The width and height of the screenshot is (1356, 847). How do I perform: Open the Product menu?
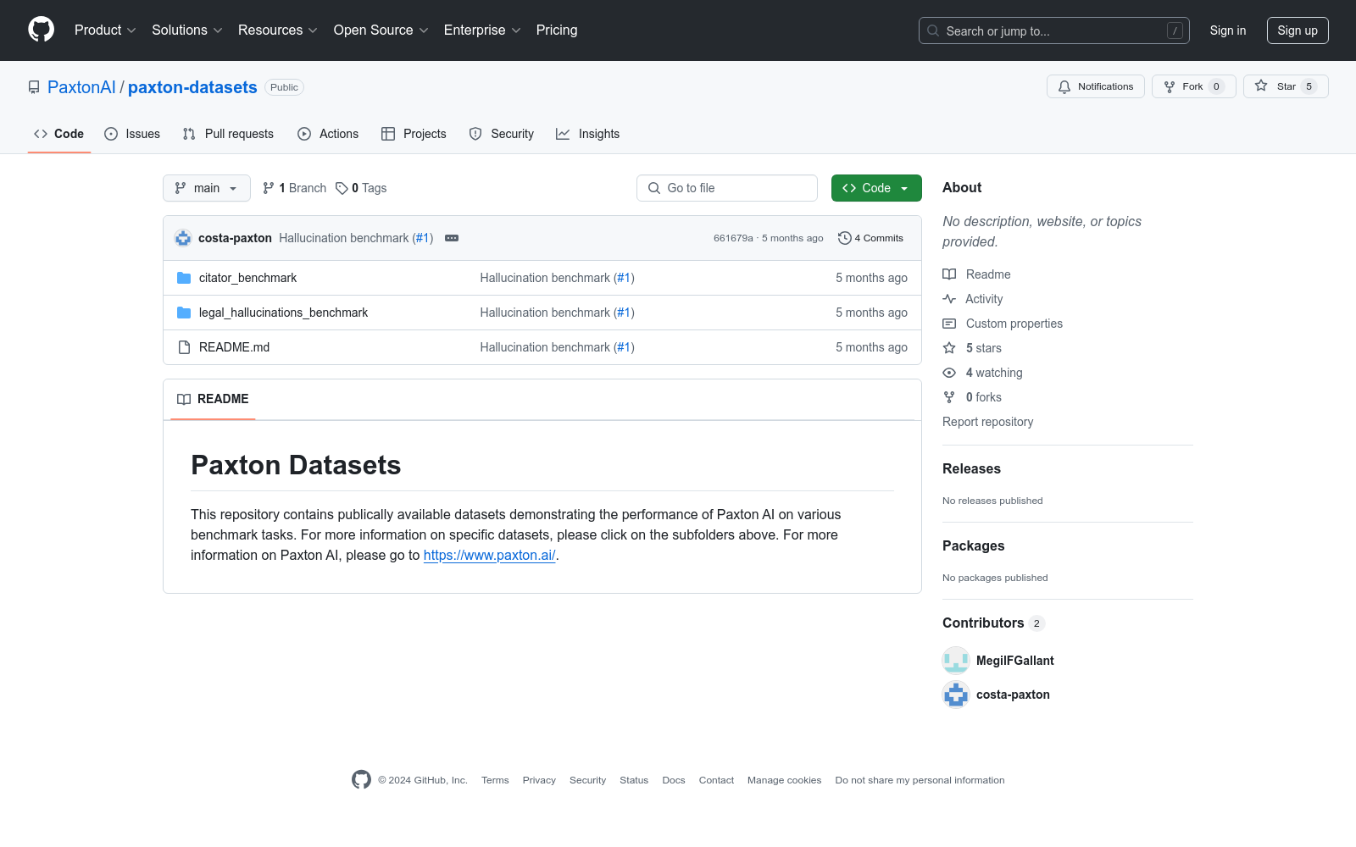105,30
